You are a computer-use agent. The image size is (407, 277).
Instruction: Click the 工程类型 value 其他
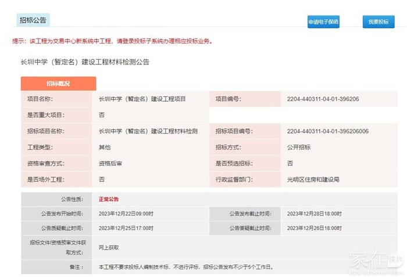(105, 148)
